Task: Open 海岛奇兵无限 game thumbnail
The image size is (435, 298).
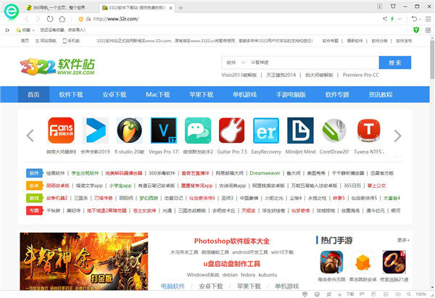Action: point(331,262)
